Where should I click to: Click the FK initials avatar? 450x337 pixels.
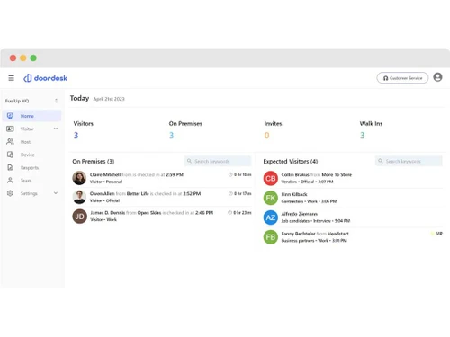[x=271, y=198]
